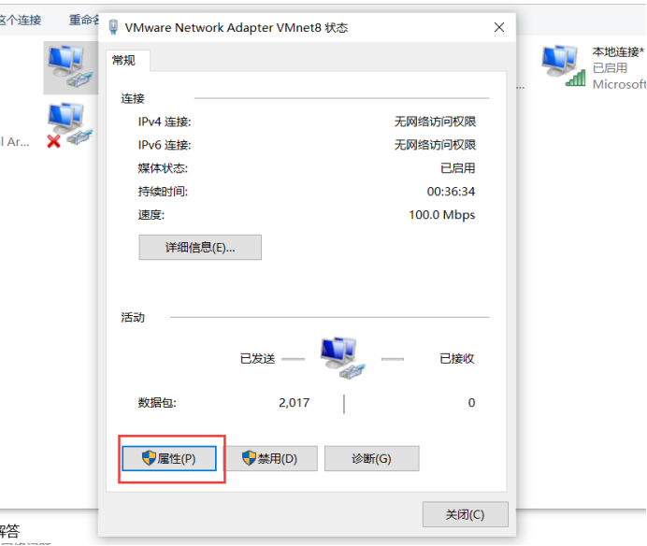Open 详细信息(E)... details button

[200, 248]
